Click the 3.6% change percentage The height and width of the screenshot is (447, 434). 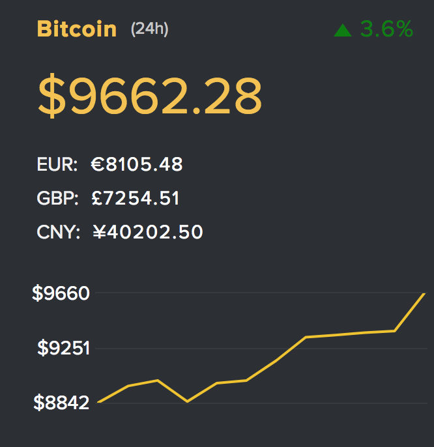click(x=386, y=29)
